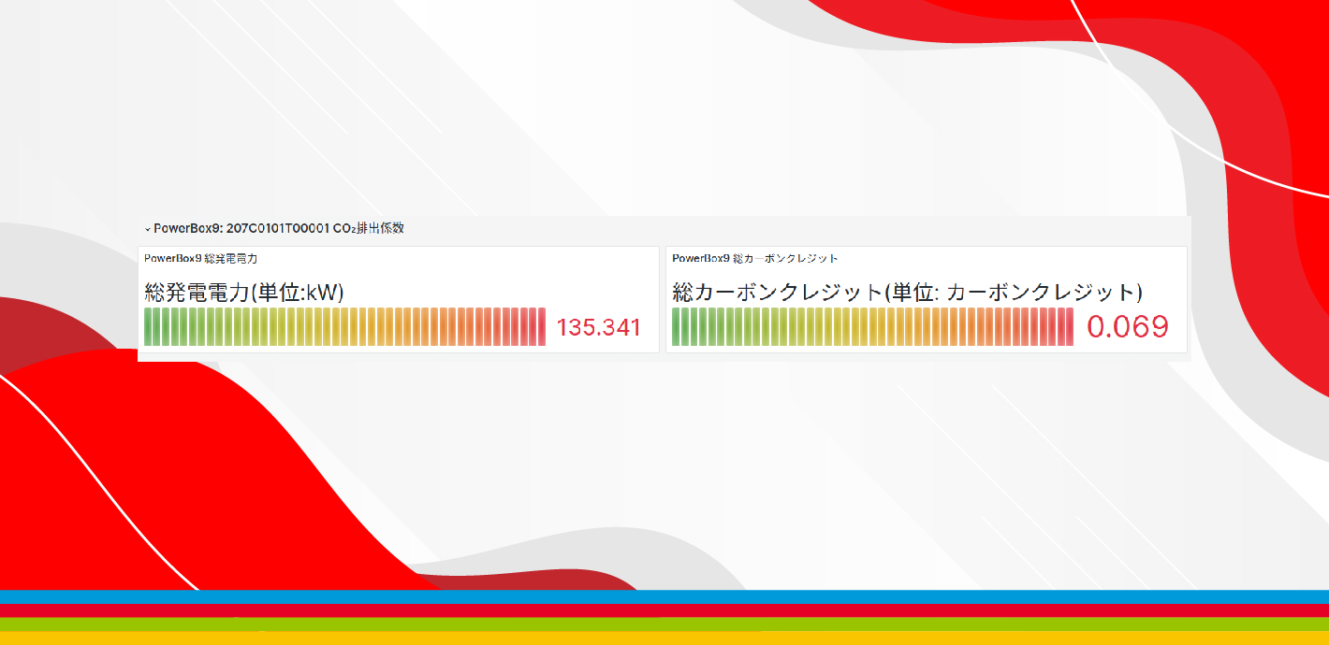This screenshot has height=645, width=1329.
Task: Click the 135.341 power value
Action: coord(598,327)
